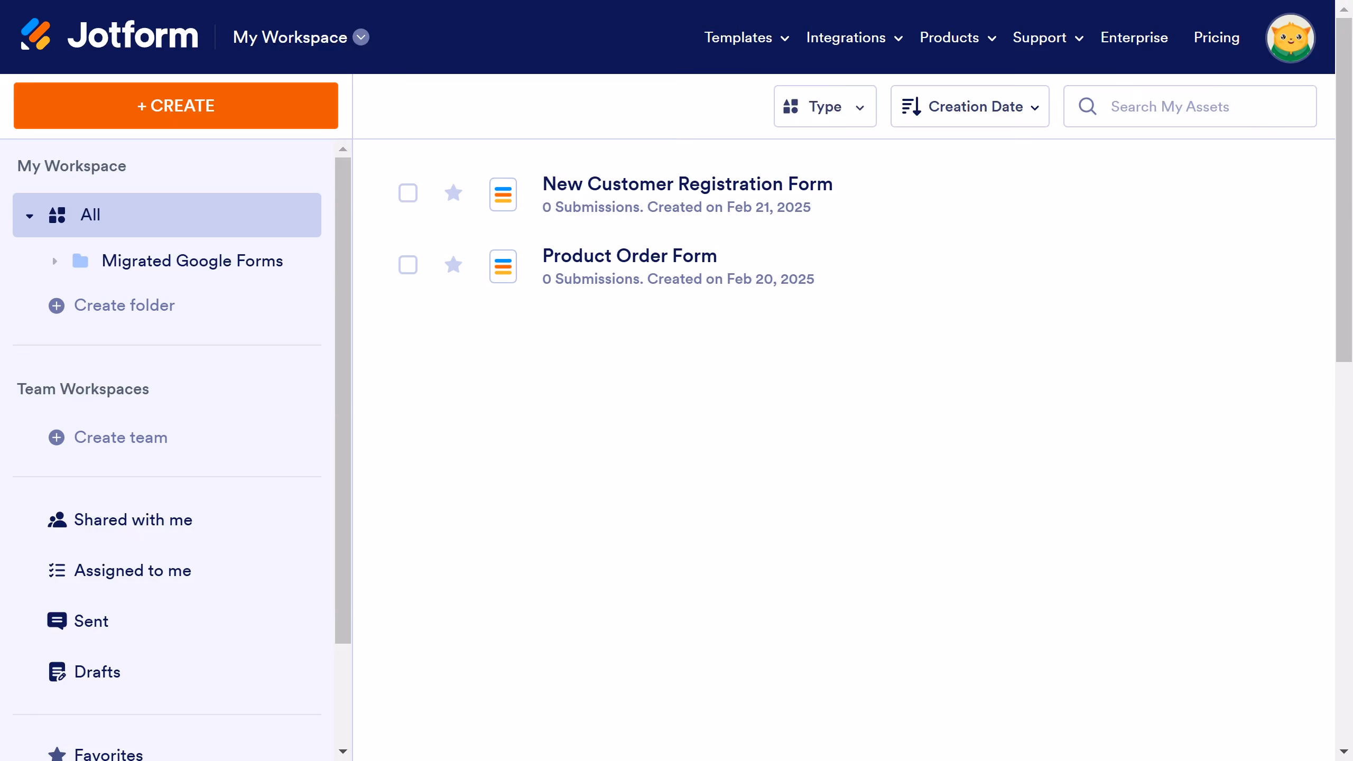Click the sort order icon by Creation Date
The height and width of the screenshot is (761, 1353).
911,106
